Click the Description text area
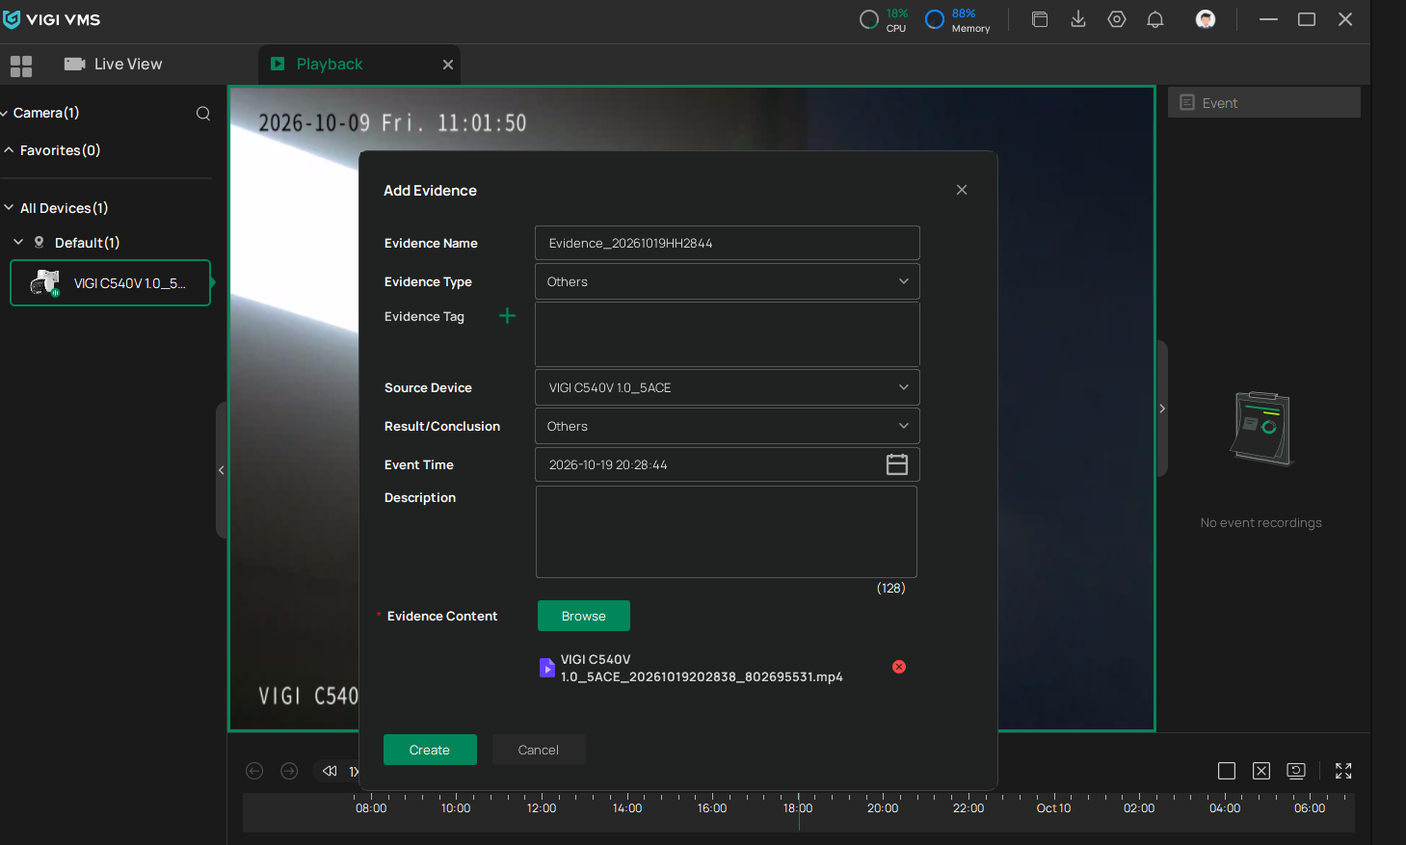This screenshot has width=1406, height=845. click(727, 532)
